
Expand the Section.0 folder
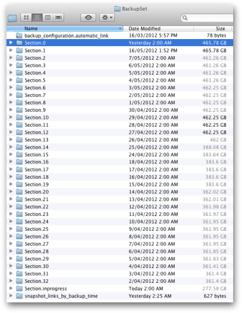(11, 43)
